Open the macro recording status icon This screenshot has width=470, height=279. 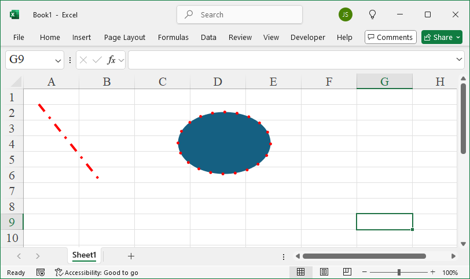point(41,273)
